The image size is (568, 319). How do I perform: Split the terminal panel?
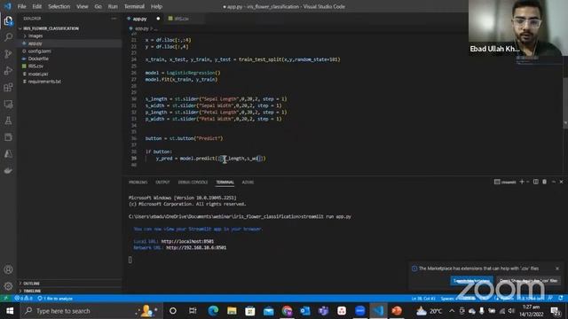coord(536,182)
